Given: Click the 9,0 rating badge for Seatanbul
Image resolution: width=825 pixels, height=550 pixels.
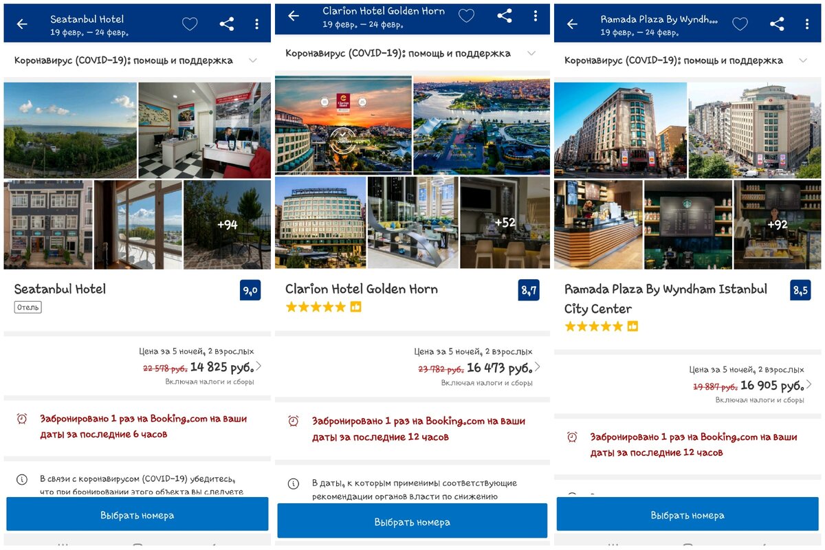Looking at the screenshot, I should [250, 290].
